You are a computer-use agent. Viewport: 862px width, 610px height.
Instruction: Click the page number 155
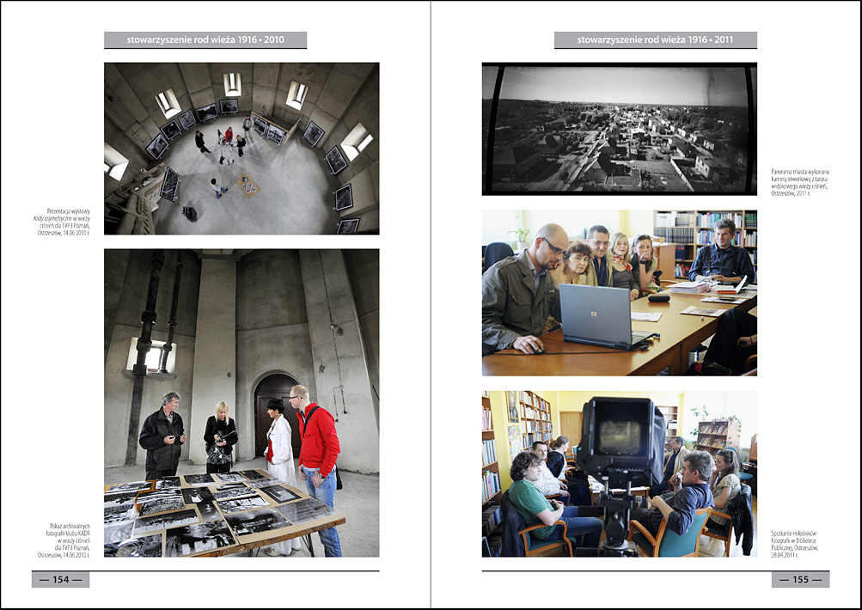[800, 579]
